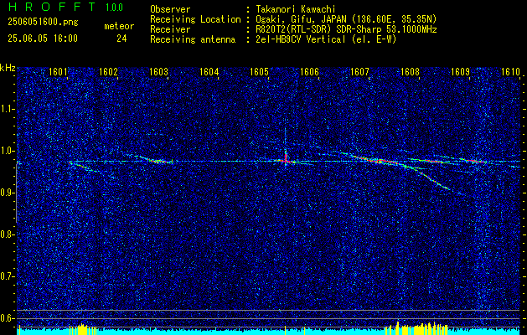The height and width of the screenshot is (335, 527).
Task: Click the 1604 time marker
Action: pos(209,72)
